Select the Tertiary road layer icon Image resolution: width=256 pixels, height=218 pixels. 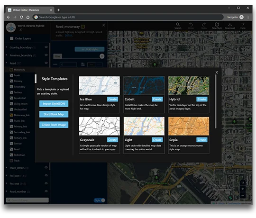click(11, 92)
